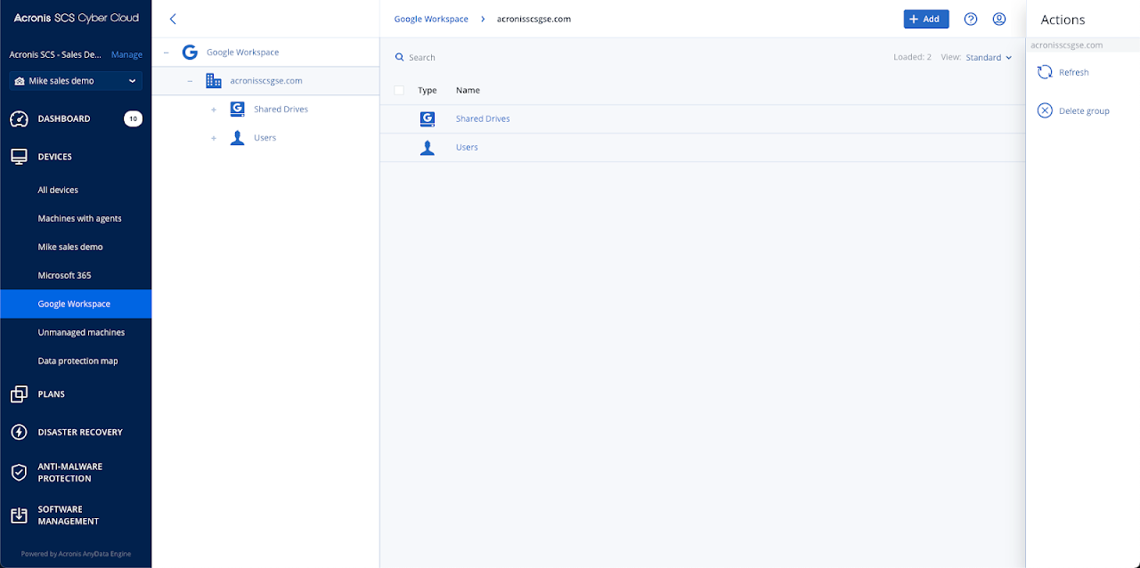This screenshot has width=1140, height=568.
Task: Click the Disaster Recovery lightning icon
Action: pos(19,432)
